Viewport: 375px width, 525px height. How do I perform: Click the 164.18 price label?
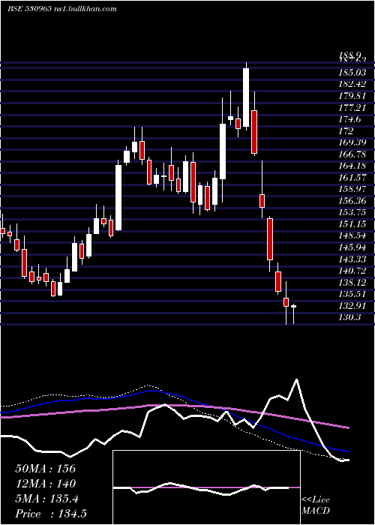pos(352,166)
